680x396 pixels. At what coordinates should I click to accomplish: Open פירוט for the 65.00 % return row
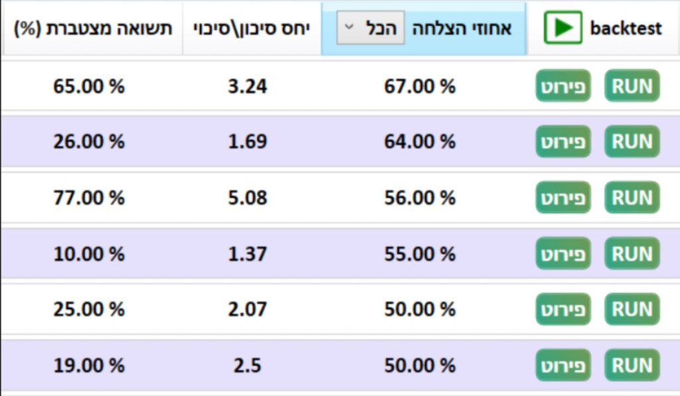(562, 86)
